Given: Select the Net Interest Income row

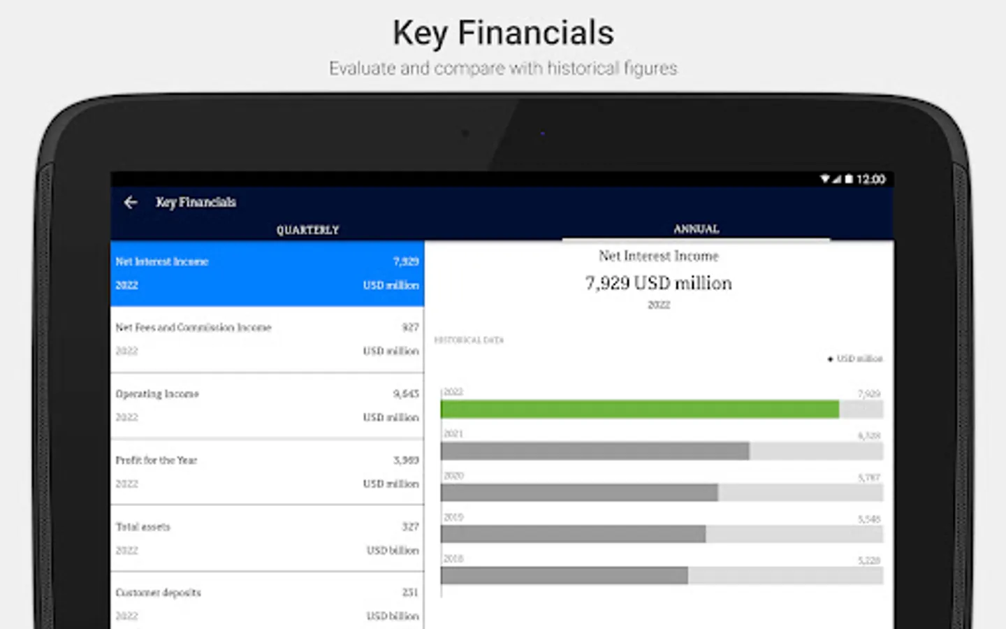Looking at the screenshot, I should click(x=268, y=273).
